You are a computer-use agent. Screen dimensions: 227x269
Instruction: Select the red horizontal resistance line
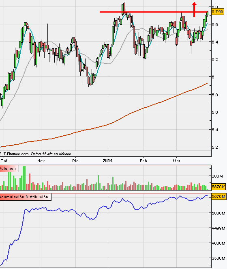(x=154, y=12)
